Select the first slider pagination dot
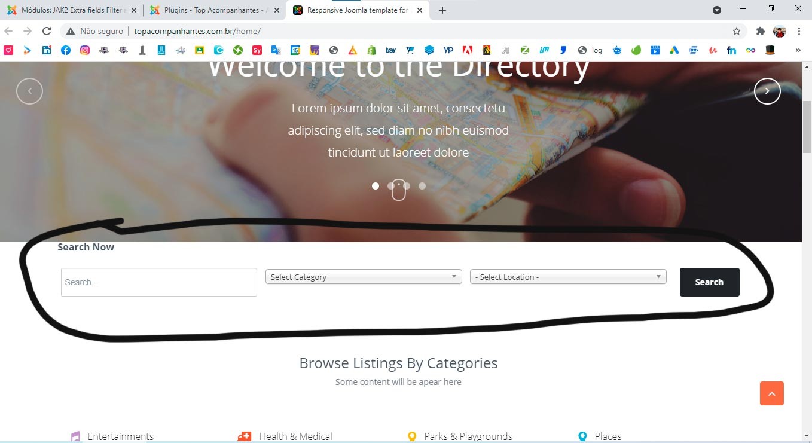 376,186
